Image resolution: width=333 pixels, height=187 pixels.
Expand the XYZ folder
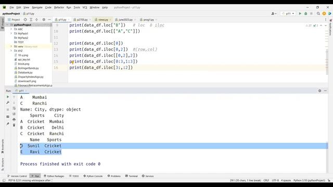pos(11,51)
